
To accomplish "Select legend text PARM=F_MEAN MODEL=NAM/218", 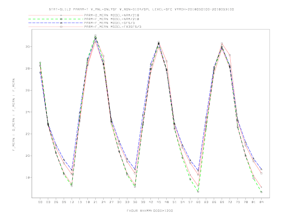I will (x=112, y=19).
